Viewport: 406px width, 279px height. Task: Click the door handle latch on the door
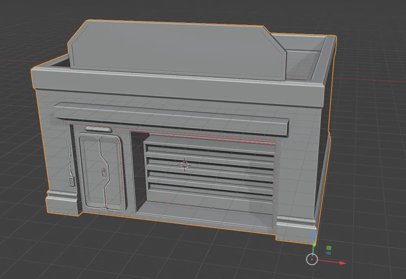[103, 172]
